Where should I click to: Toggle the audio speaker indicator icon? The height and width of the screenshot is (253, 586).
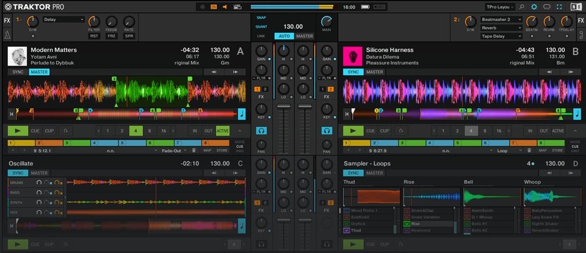[x=225, y=7]
